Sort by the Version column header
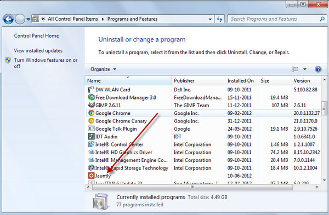 306,80
